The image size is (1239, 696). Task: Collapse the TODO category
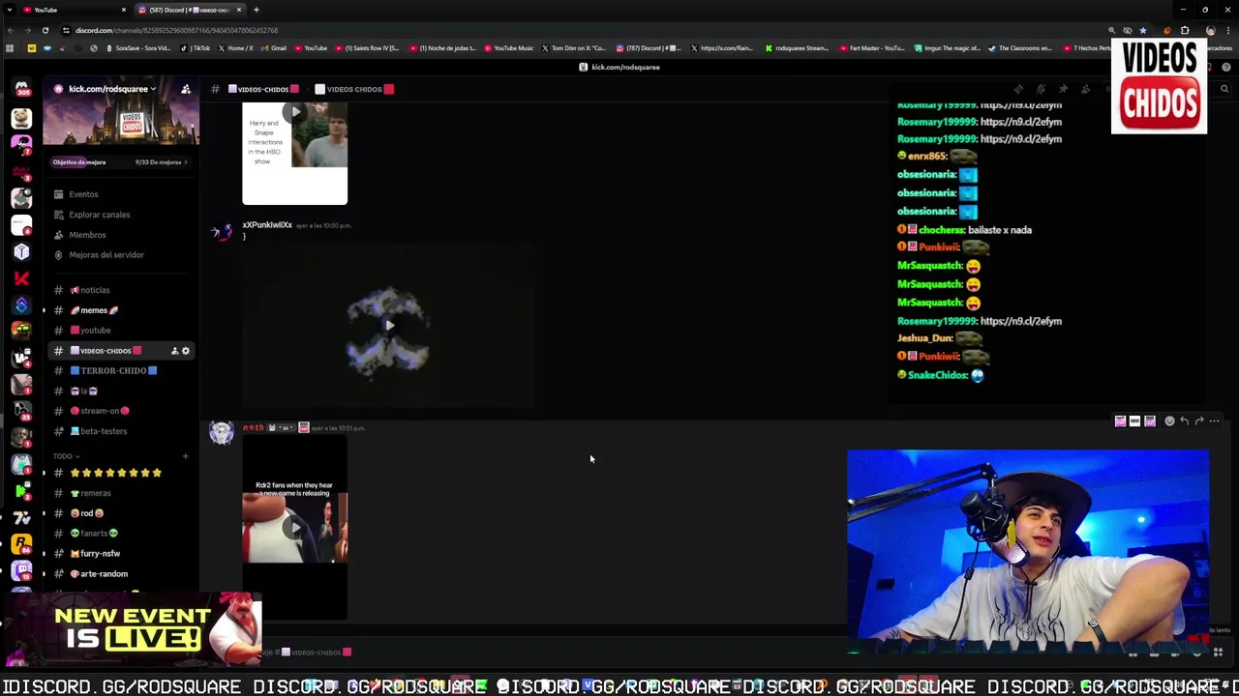click(66, 455)
